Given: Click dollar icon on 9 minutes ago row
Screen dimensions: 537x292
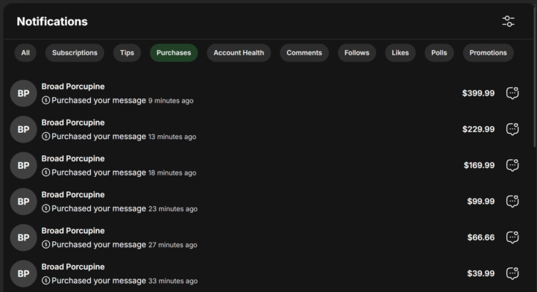Looking at the screenshot, I should click(46, 100).
